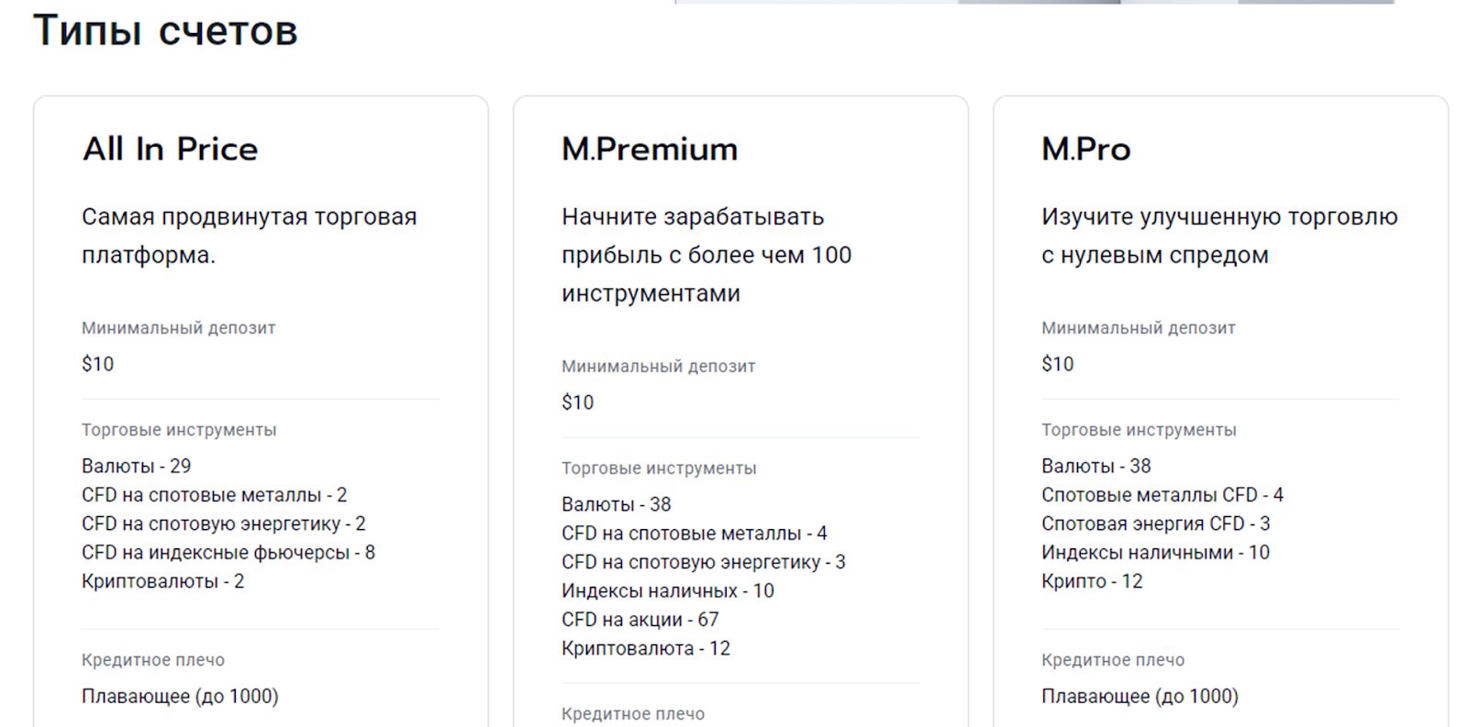This screenshot has width=1468, height=727.
Task: Click 'Кредитное плечо' label in M.Premium
Action: pos(633,714)
